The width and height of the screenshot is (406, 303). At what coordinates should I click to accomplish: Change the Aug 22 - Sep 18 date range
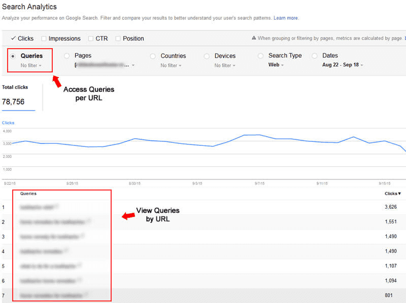343,65
